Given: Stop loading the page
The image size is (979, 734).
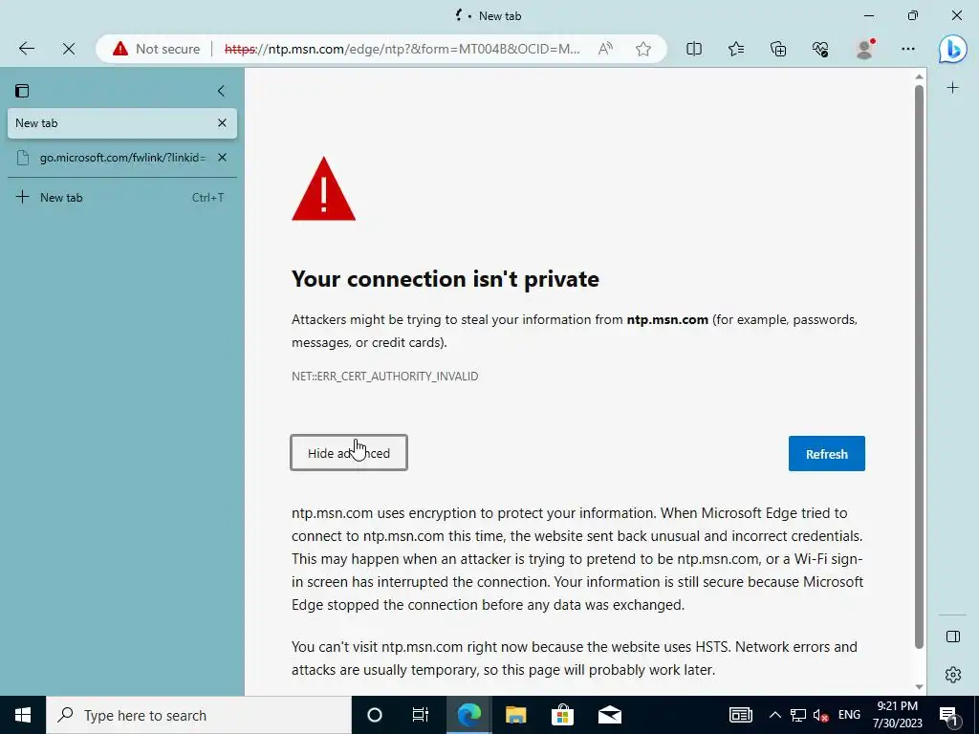Looking at the screenshot, I should pos(69,49).
